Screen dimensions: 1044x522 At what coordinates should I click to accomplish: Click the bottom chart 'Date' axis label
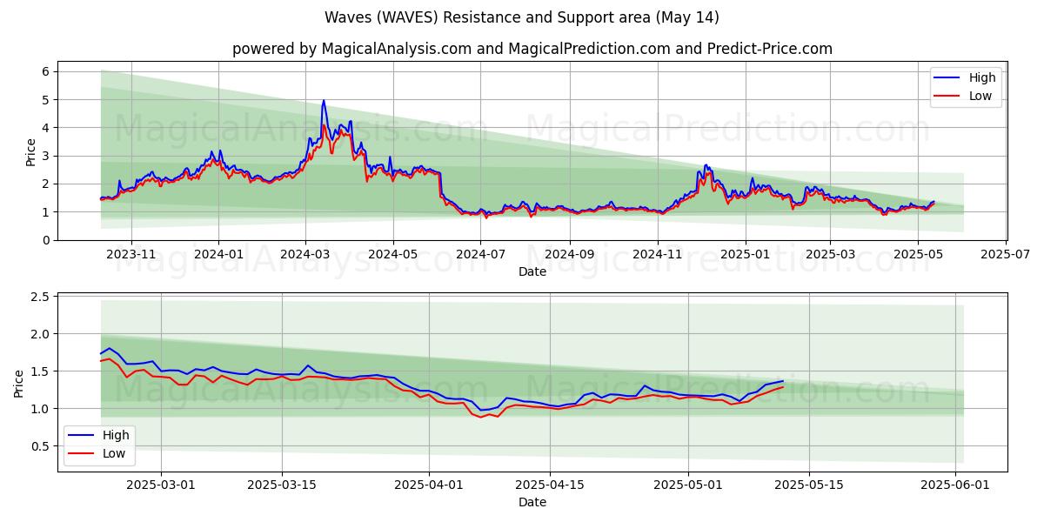(x=532, y=502)
